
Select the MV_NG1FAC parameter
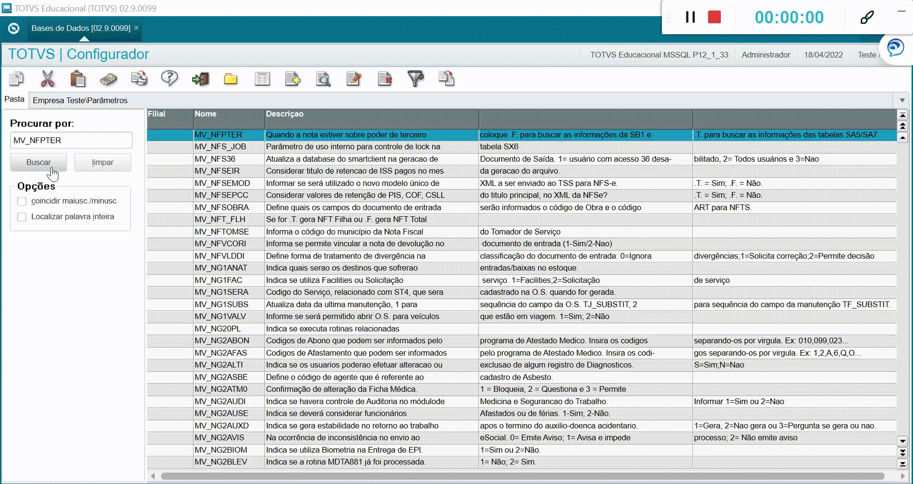(522, 281)
